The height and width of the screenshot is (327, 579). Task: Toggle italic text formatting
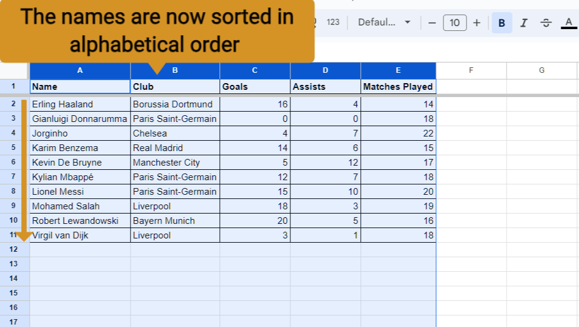pos(524,23)
